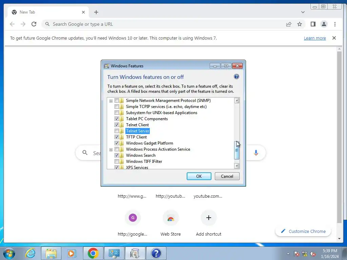
Task: Open the Web Store shortcut
Action: click(x=171, y=218)
